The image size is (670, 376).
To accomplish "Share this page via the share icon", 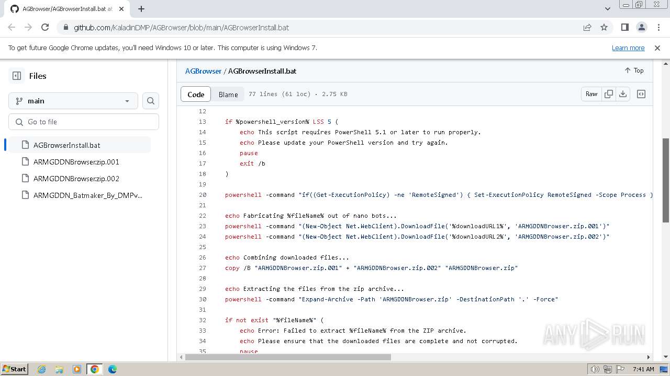I will coord(587,27).
